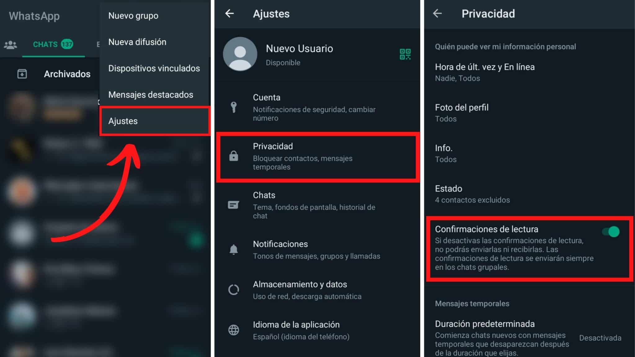Tap the Almacenamiento y datos sync icon
The image size is (635, 357).
[234, 288]
